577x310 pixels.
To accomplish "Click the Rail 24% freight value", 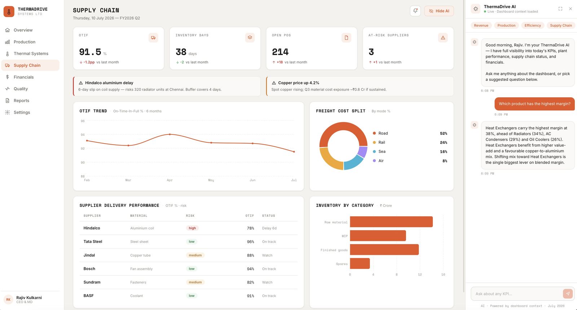I will [444, 142].
